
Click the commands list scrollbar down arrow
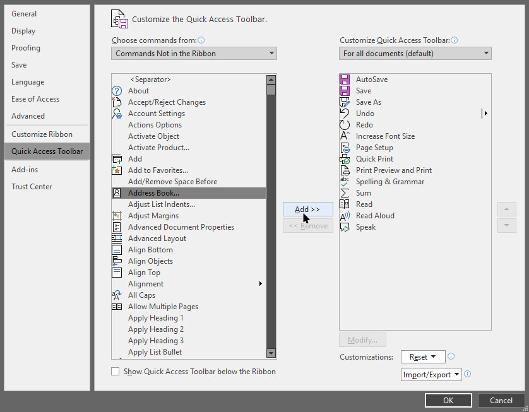[x=271, y=353]
